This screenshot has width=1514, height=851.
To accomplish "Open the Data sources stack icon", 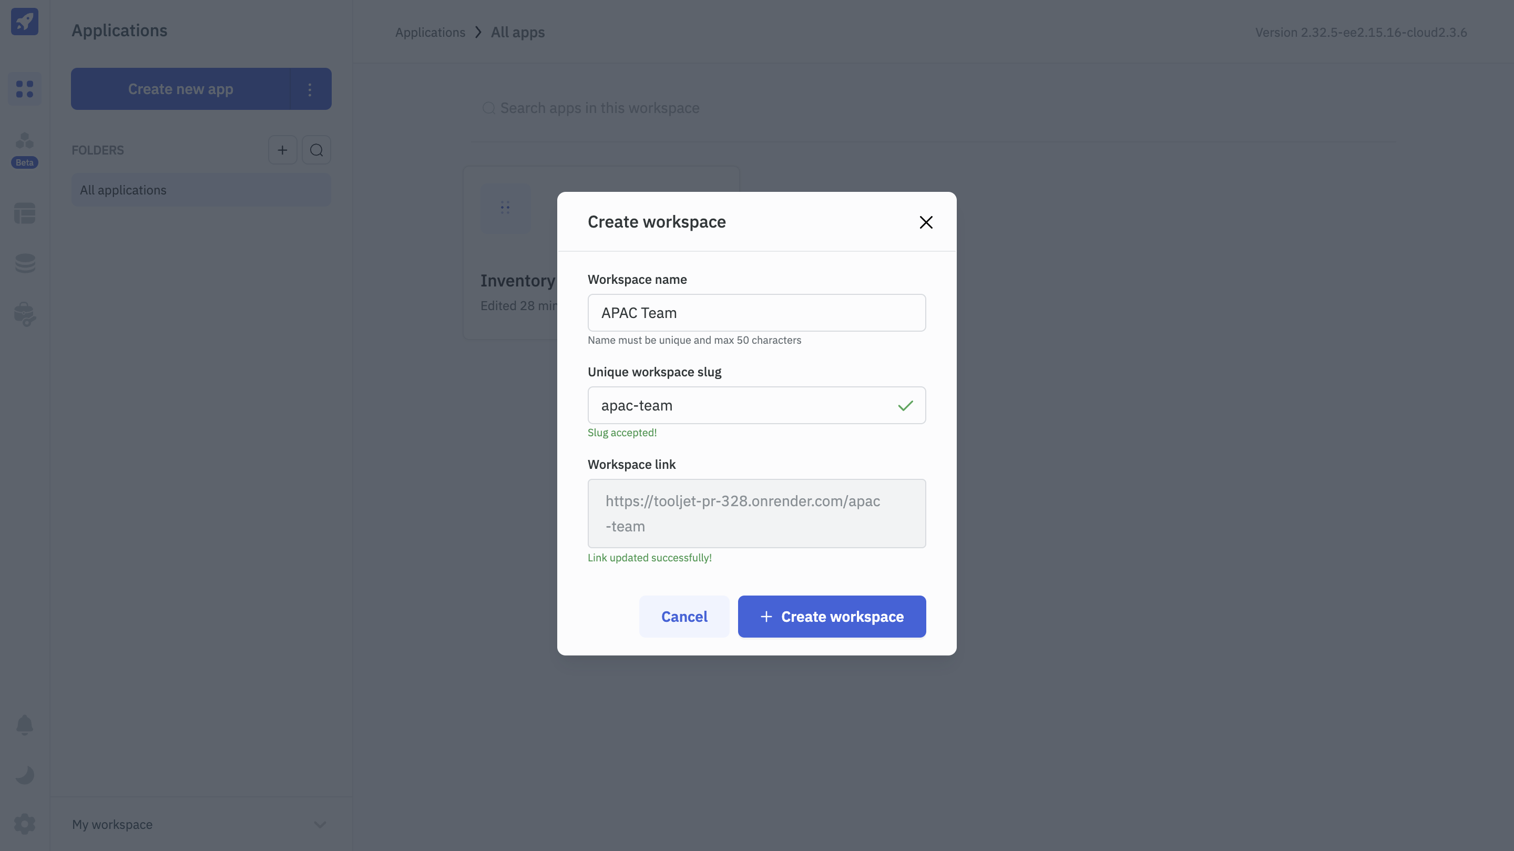I will (x=25, y=263).
